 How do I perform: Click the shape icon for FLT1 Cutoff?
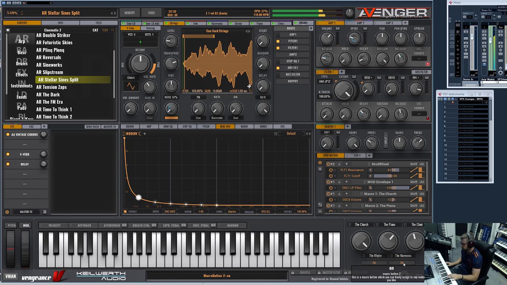coord(414,176)
